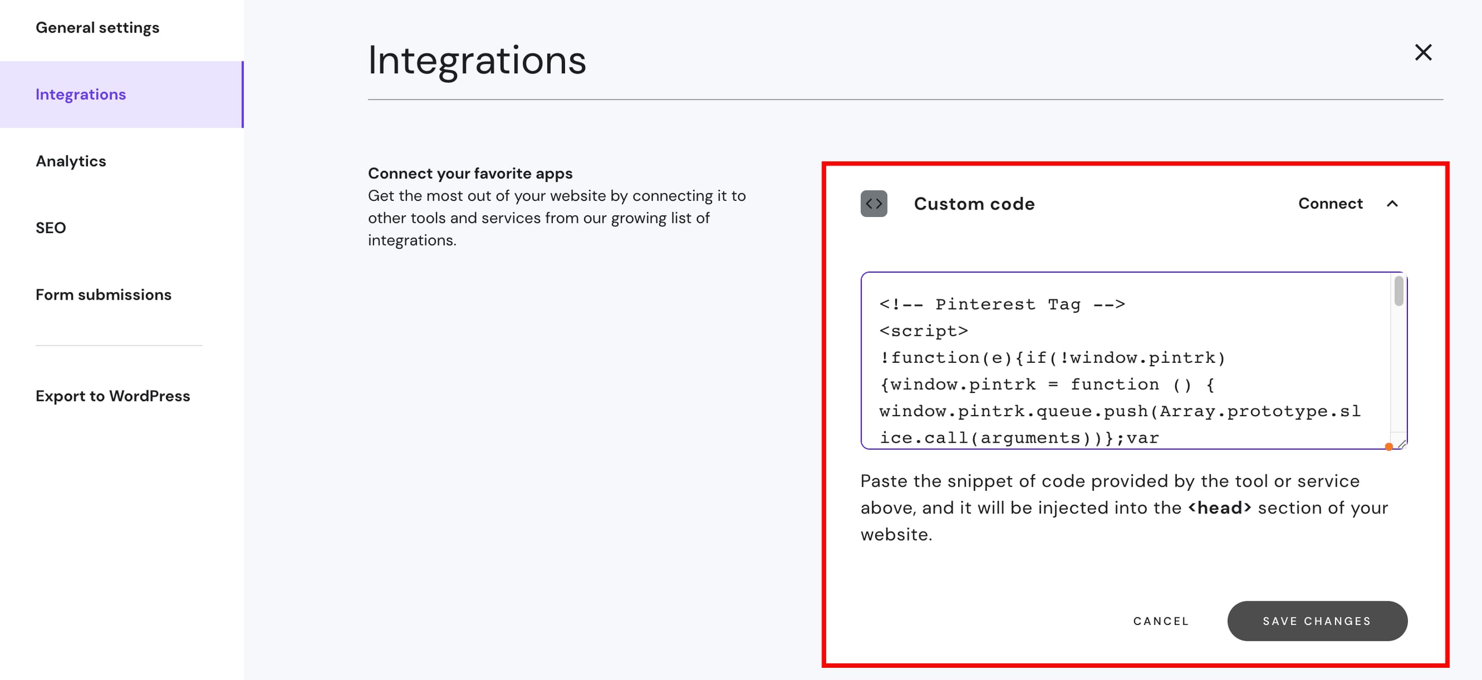The image size is (1482, 680).
Task: Click the Custom code brackets icon
Action: coord(874,204)
